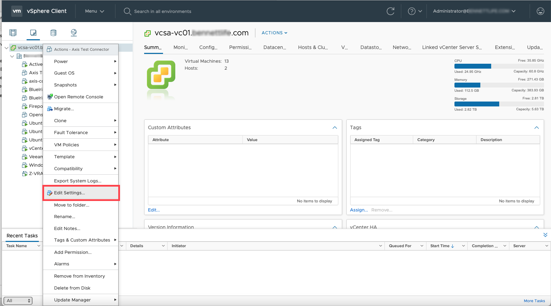Viewport: 551px width, 306px height.
Task: Open the Linked vCenter Server Systems tab
Action: (x=452, y=47)
